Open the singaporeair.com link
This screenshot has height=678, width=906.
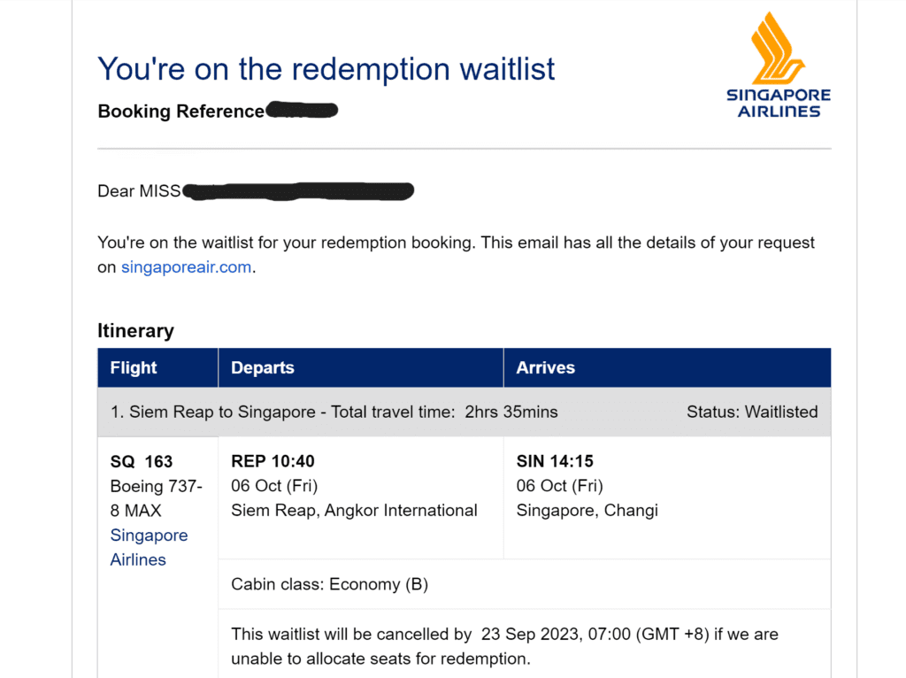pos(186,267)
